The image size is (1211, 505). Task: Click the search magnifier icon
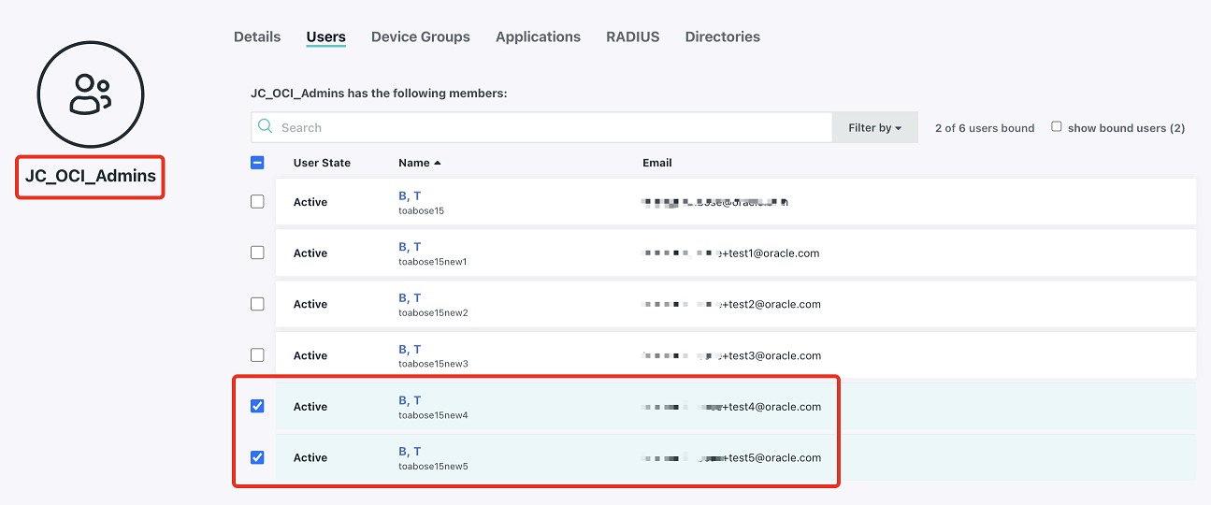[266, 127]
